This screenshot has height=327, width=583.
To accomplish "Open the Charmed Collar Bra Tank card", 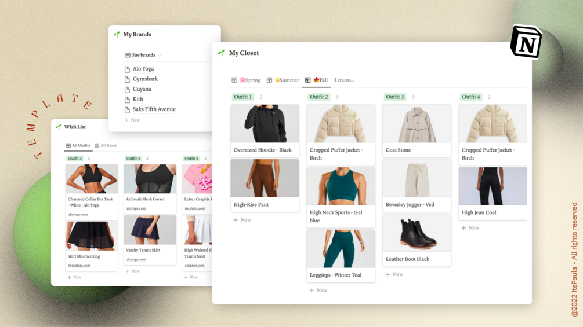I will click(x=92, y=192).
